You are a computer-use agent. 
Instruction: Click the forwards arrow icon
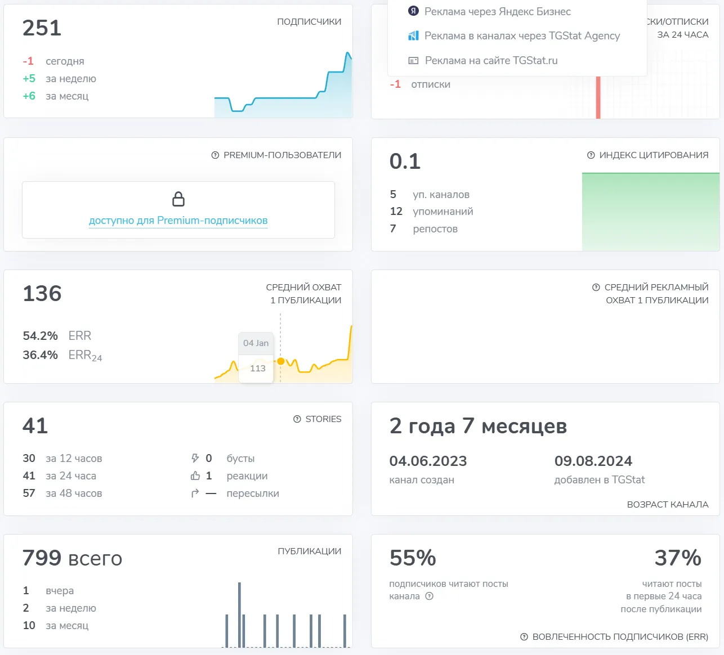pyautogui.click(x=195, y=494)
